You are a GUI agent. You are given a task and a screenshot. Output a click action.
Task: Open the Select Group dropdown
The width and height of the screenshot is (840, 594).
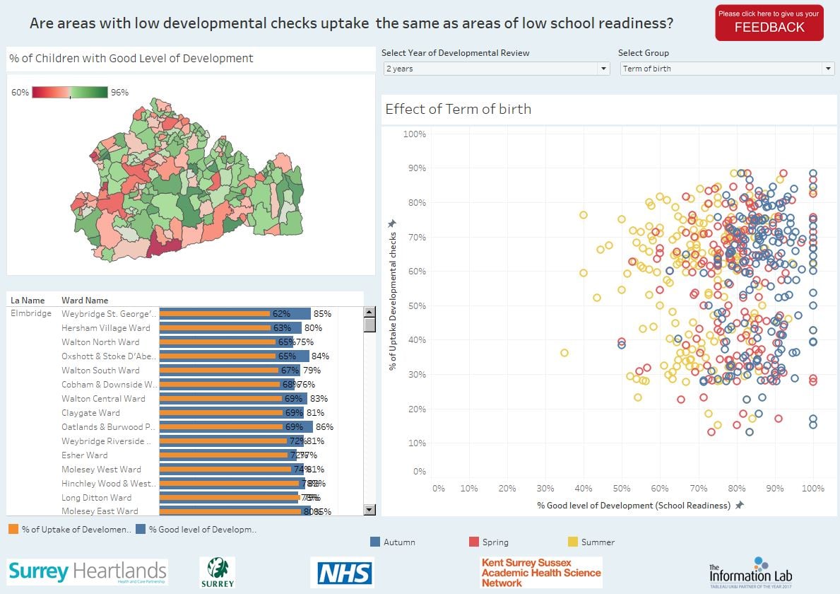tap(727, 69)
